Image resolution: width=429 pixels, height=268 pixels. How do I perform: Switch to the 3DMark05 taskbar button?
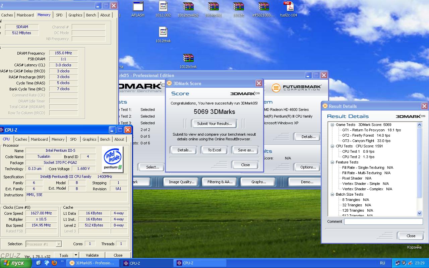(x=93, y=263)
